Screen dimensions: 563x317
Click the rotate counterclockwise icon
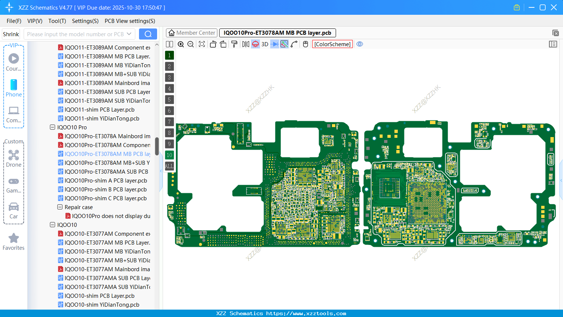click(213, 44)
